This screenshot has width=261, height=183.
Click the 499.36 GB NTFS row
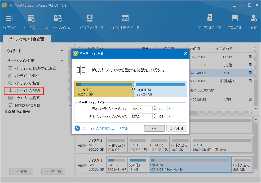point(222,99)
